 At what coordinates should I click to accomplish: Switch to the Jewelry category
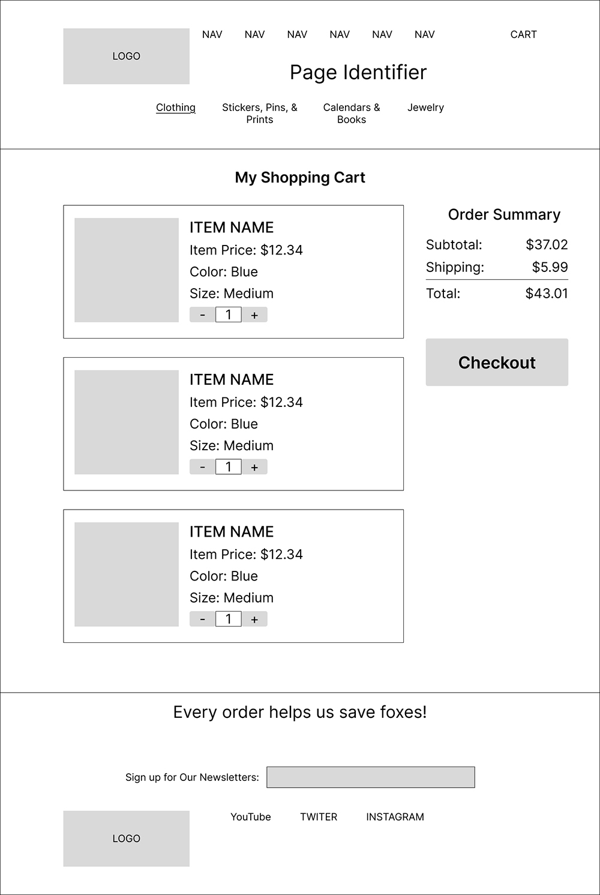(425, 107)
